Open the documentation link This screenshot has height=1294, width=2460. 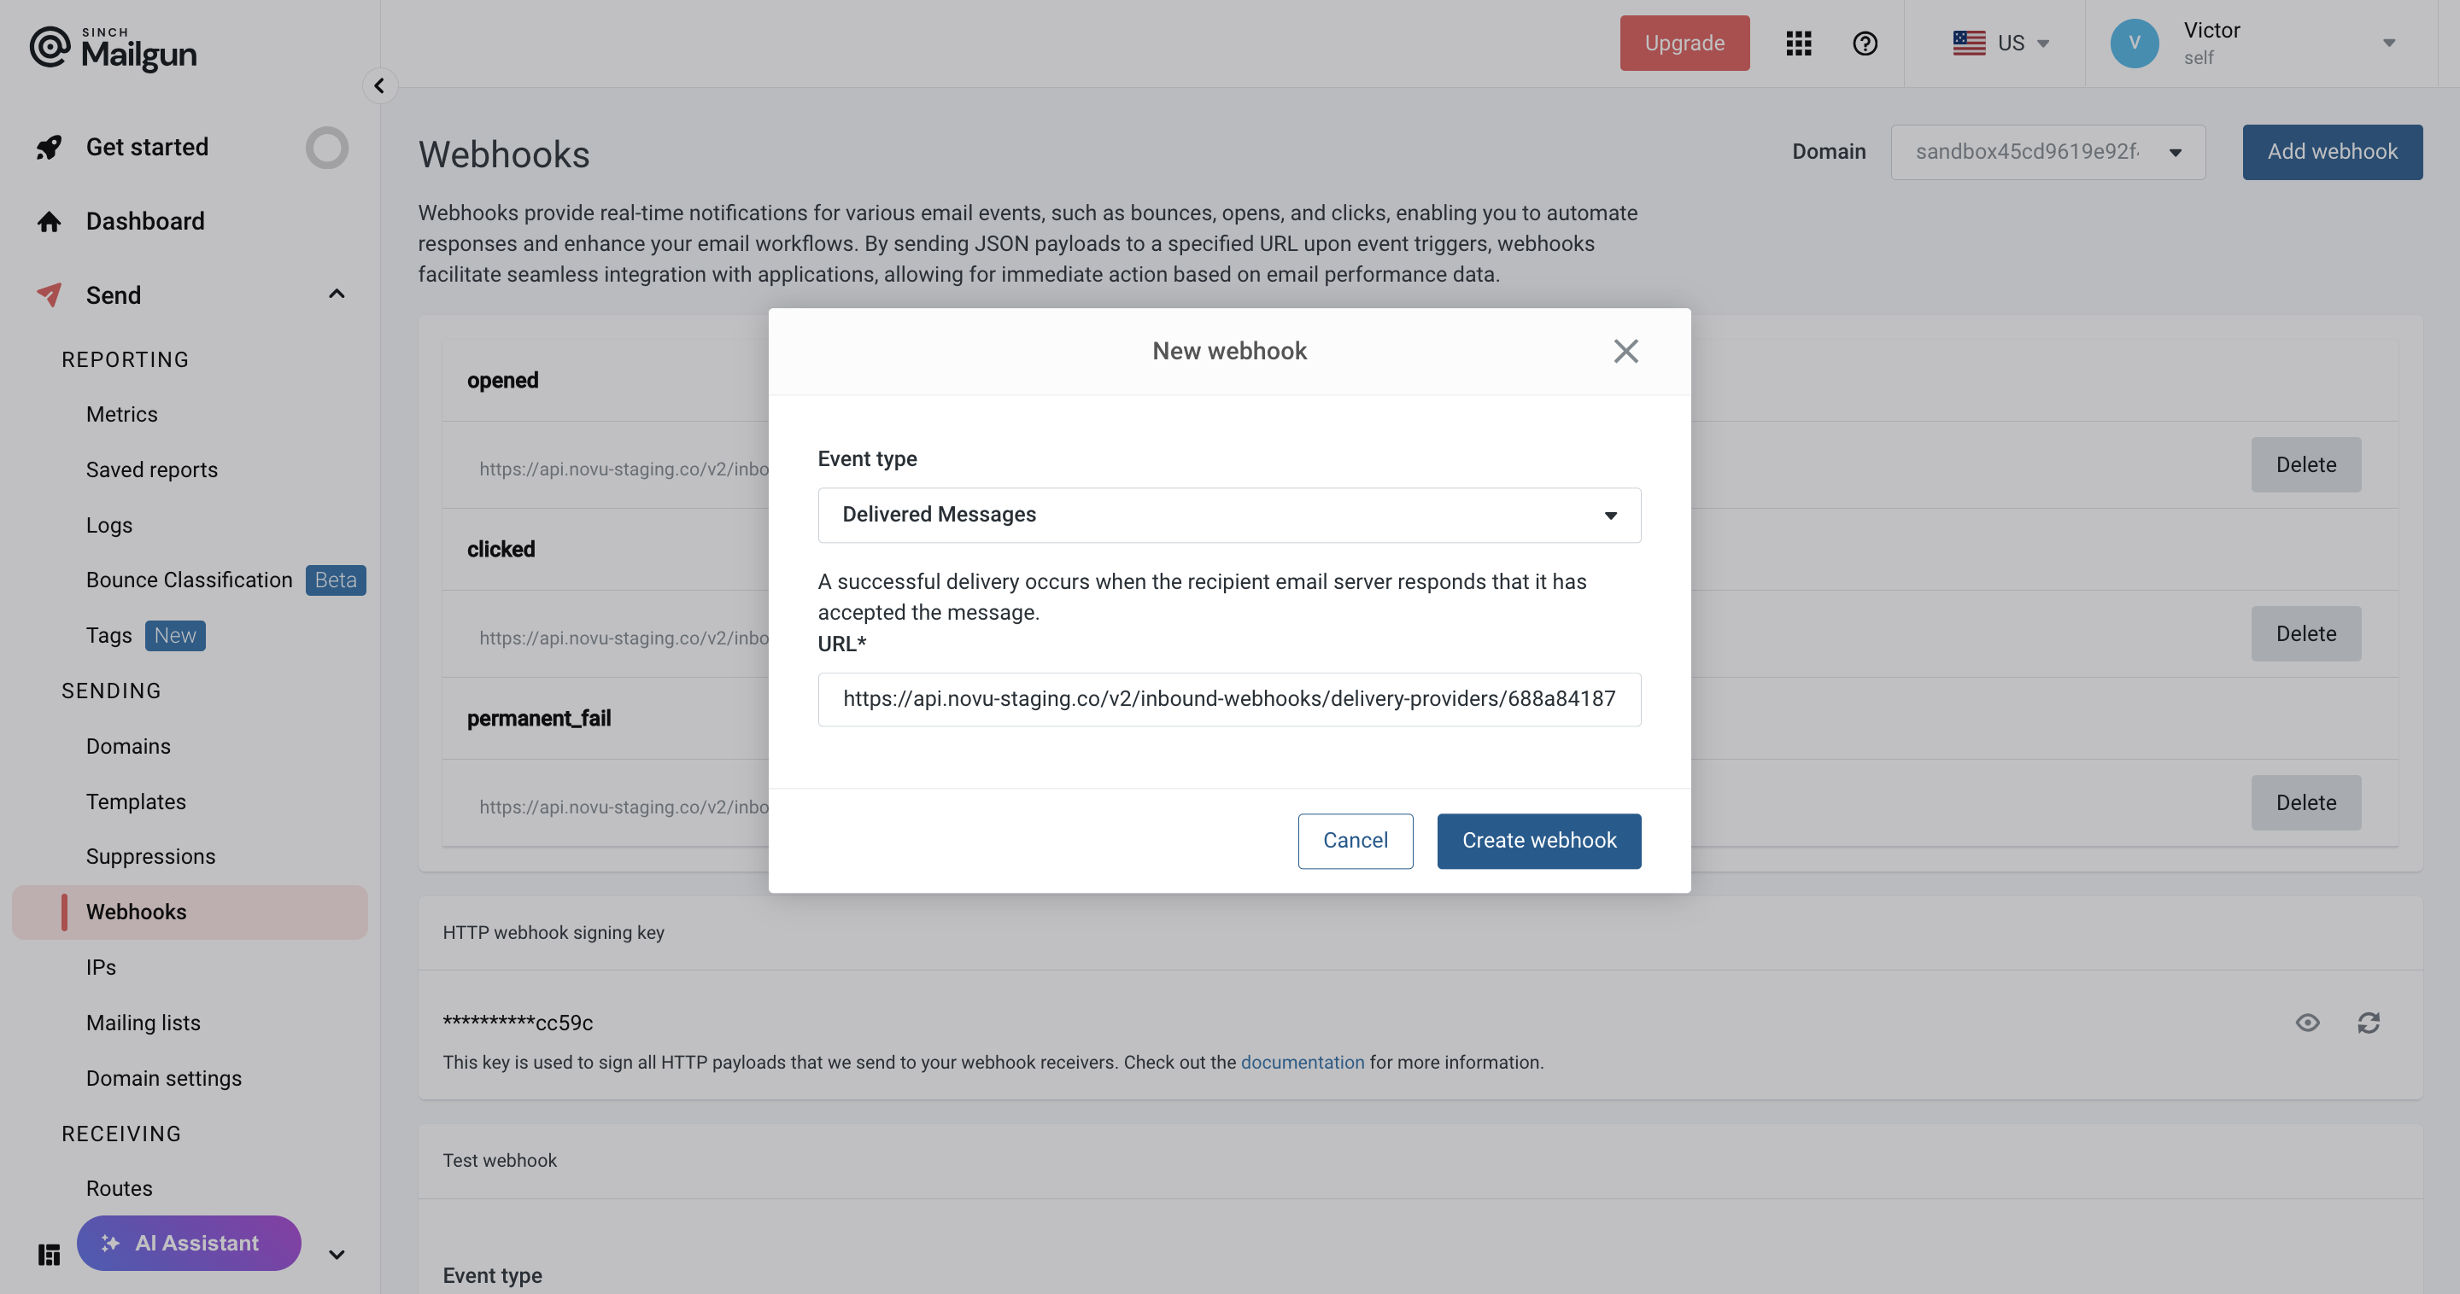click(x=1302, y=1061)
